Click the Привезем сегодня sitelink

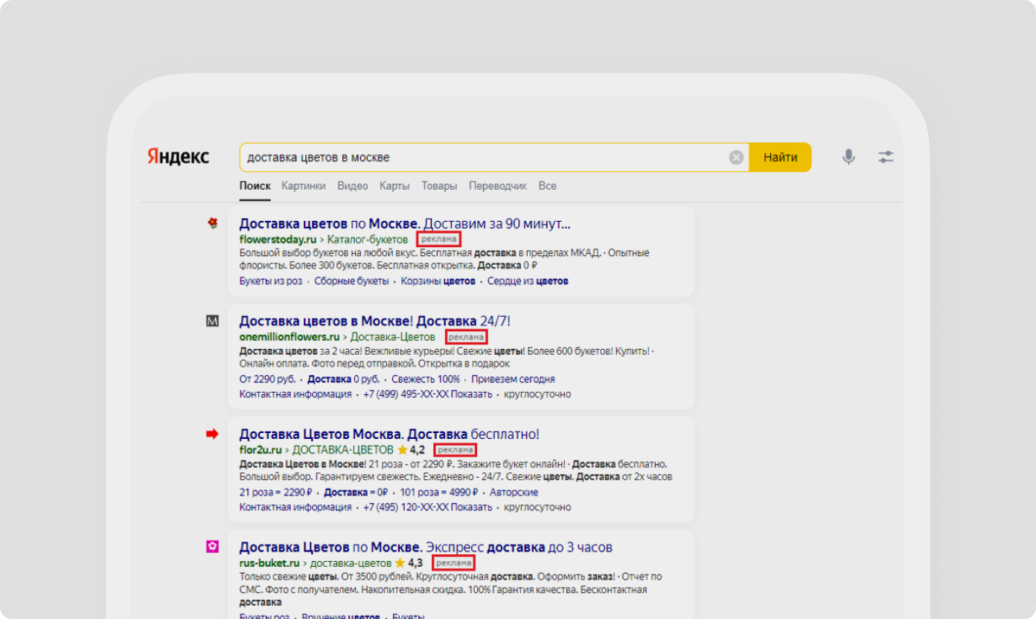(513, 379)
